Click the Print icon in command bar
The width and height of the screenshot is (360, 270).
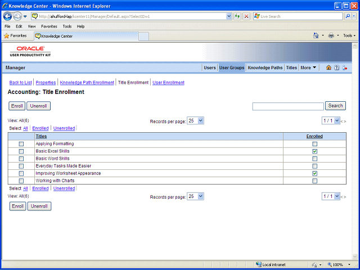331,35
